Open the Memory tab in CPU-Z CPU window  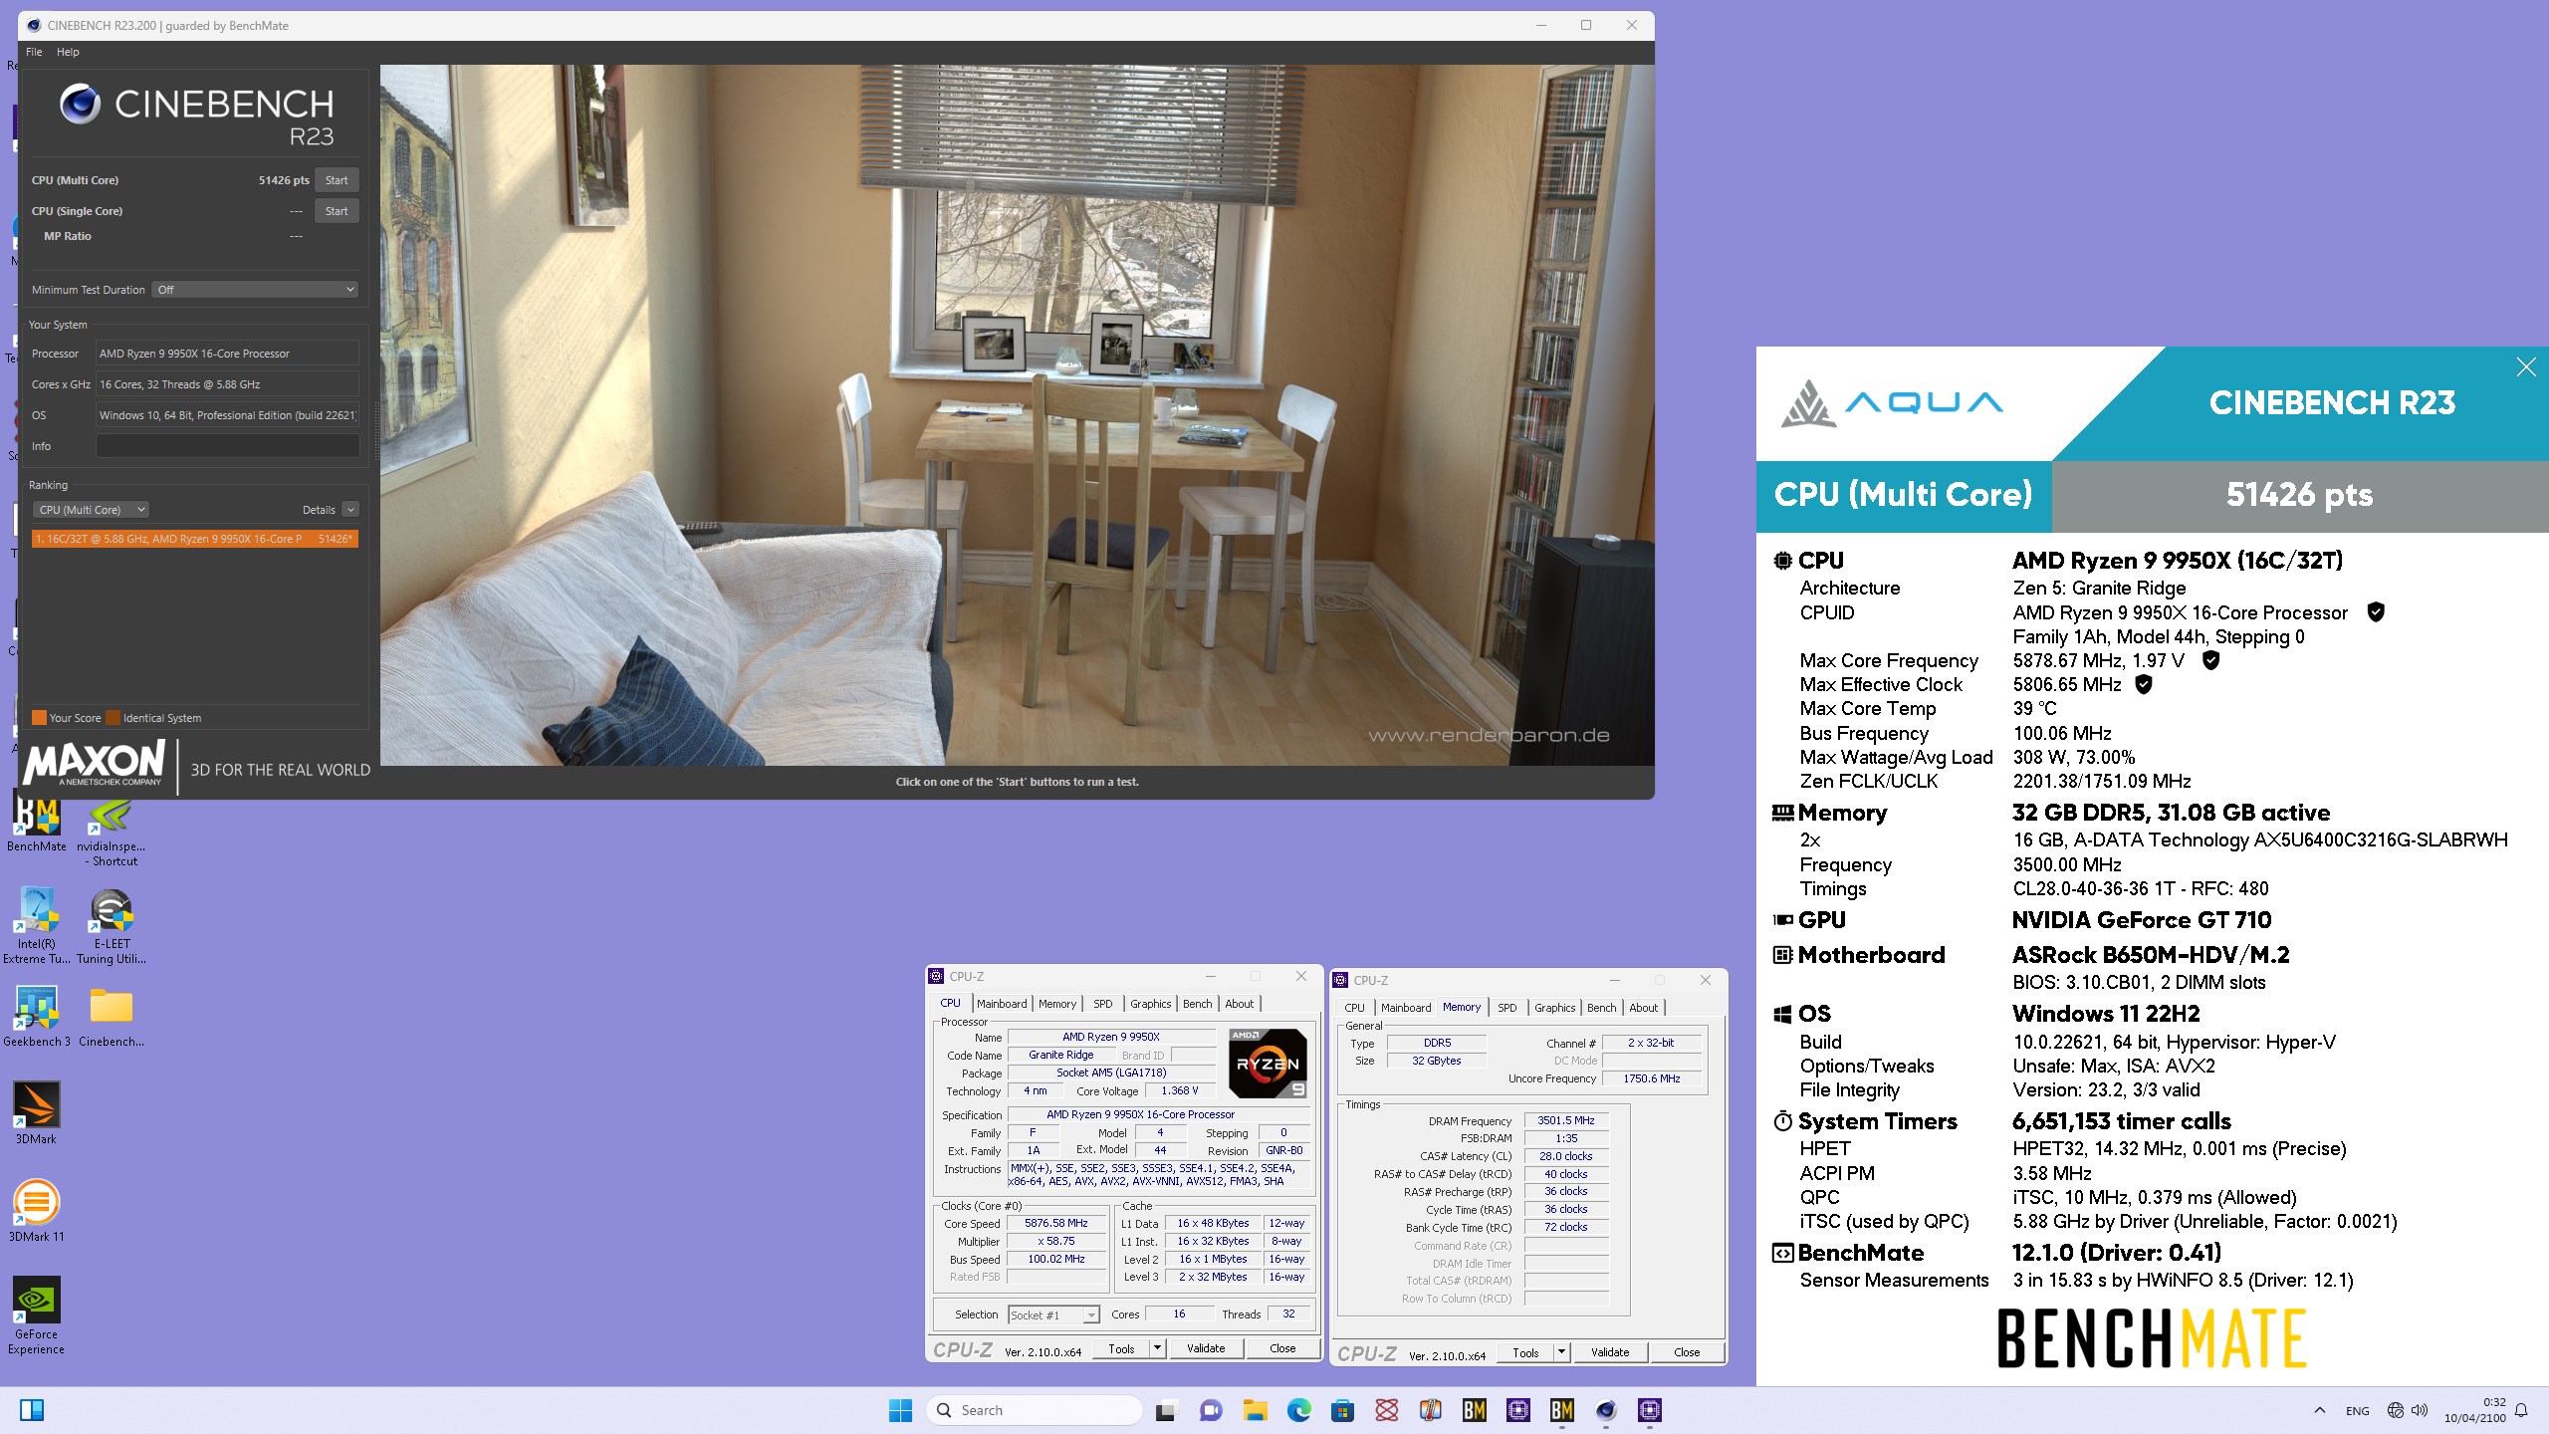click(x=1057, y=1004)
